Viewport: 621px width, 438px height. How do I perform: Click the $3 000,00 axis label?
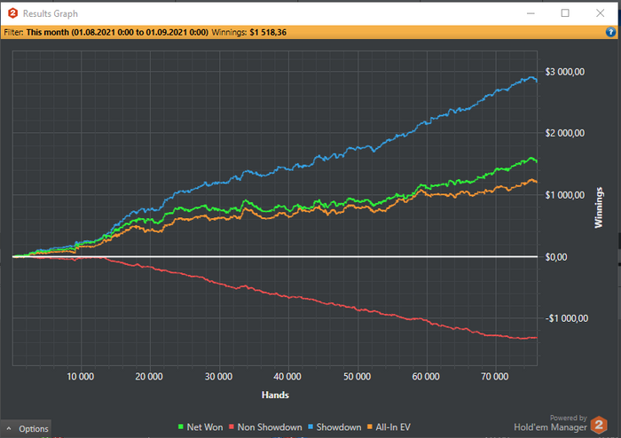[565, 72]
